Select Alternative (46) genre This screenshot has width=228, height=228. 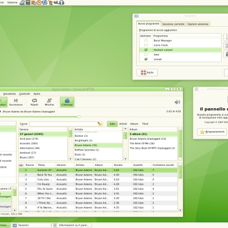43,148
